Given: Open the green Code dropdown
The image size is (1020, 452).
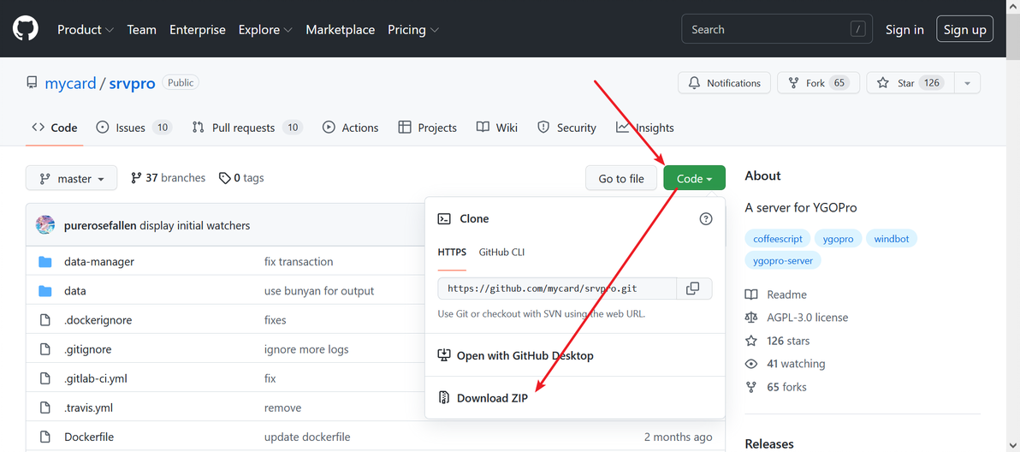Looking at the screenshot, I should pyautogui.click(x=694, y=178).
